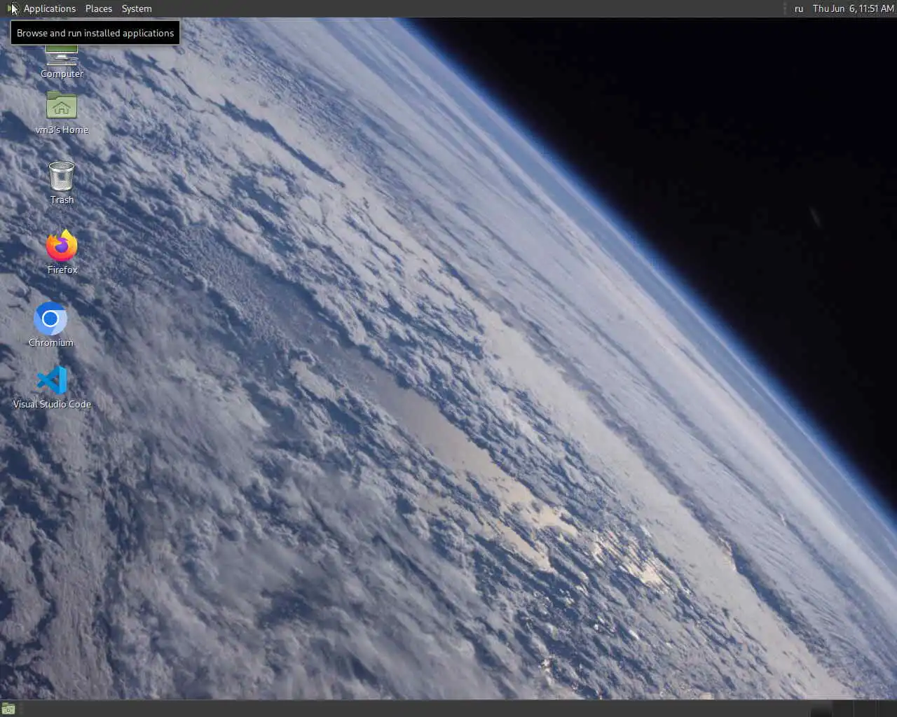Select the vm3's Home folder icon
The width and height of the screenshot is (897, 717).
tap(62, 112)
